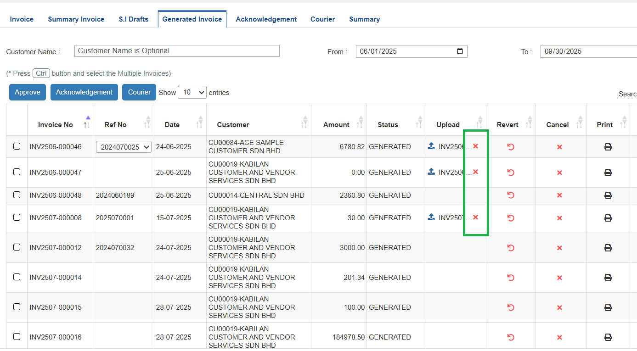Click the revert icon for INV2506-000048
637x351 pixels.
coord(511,195)
